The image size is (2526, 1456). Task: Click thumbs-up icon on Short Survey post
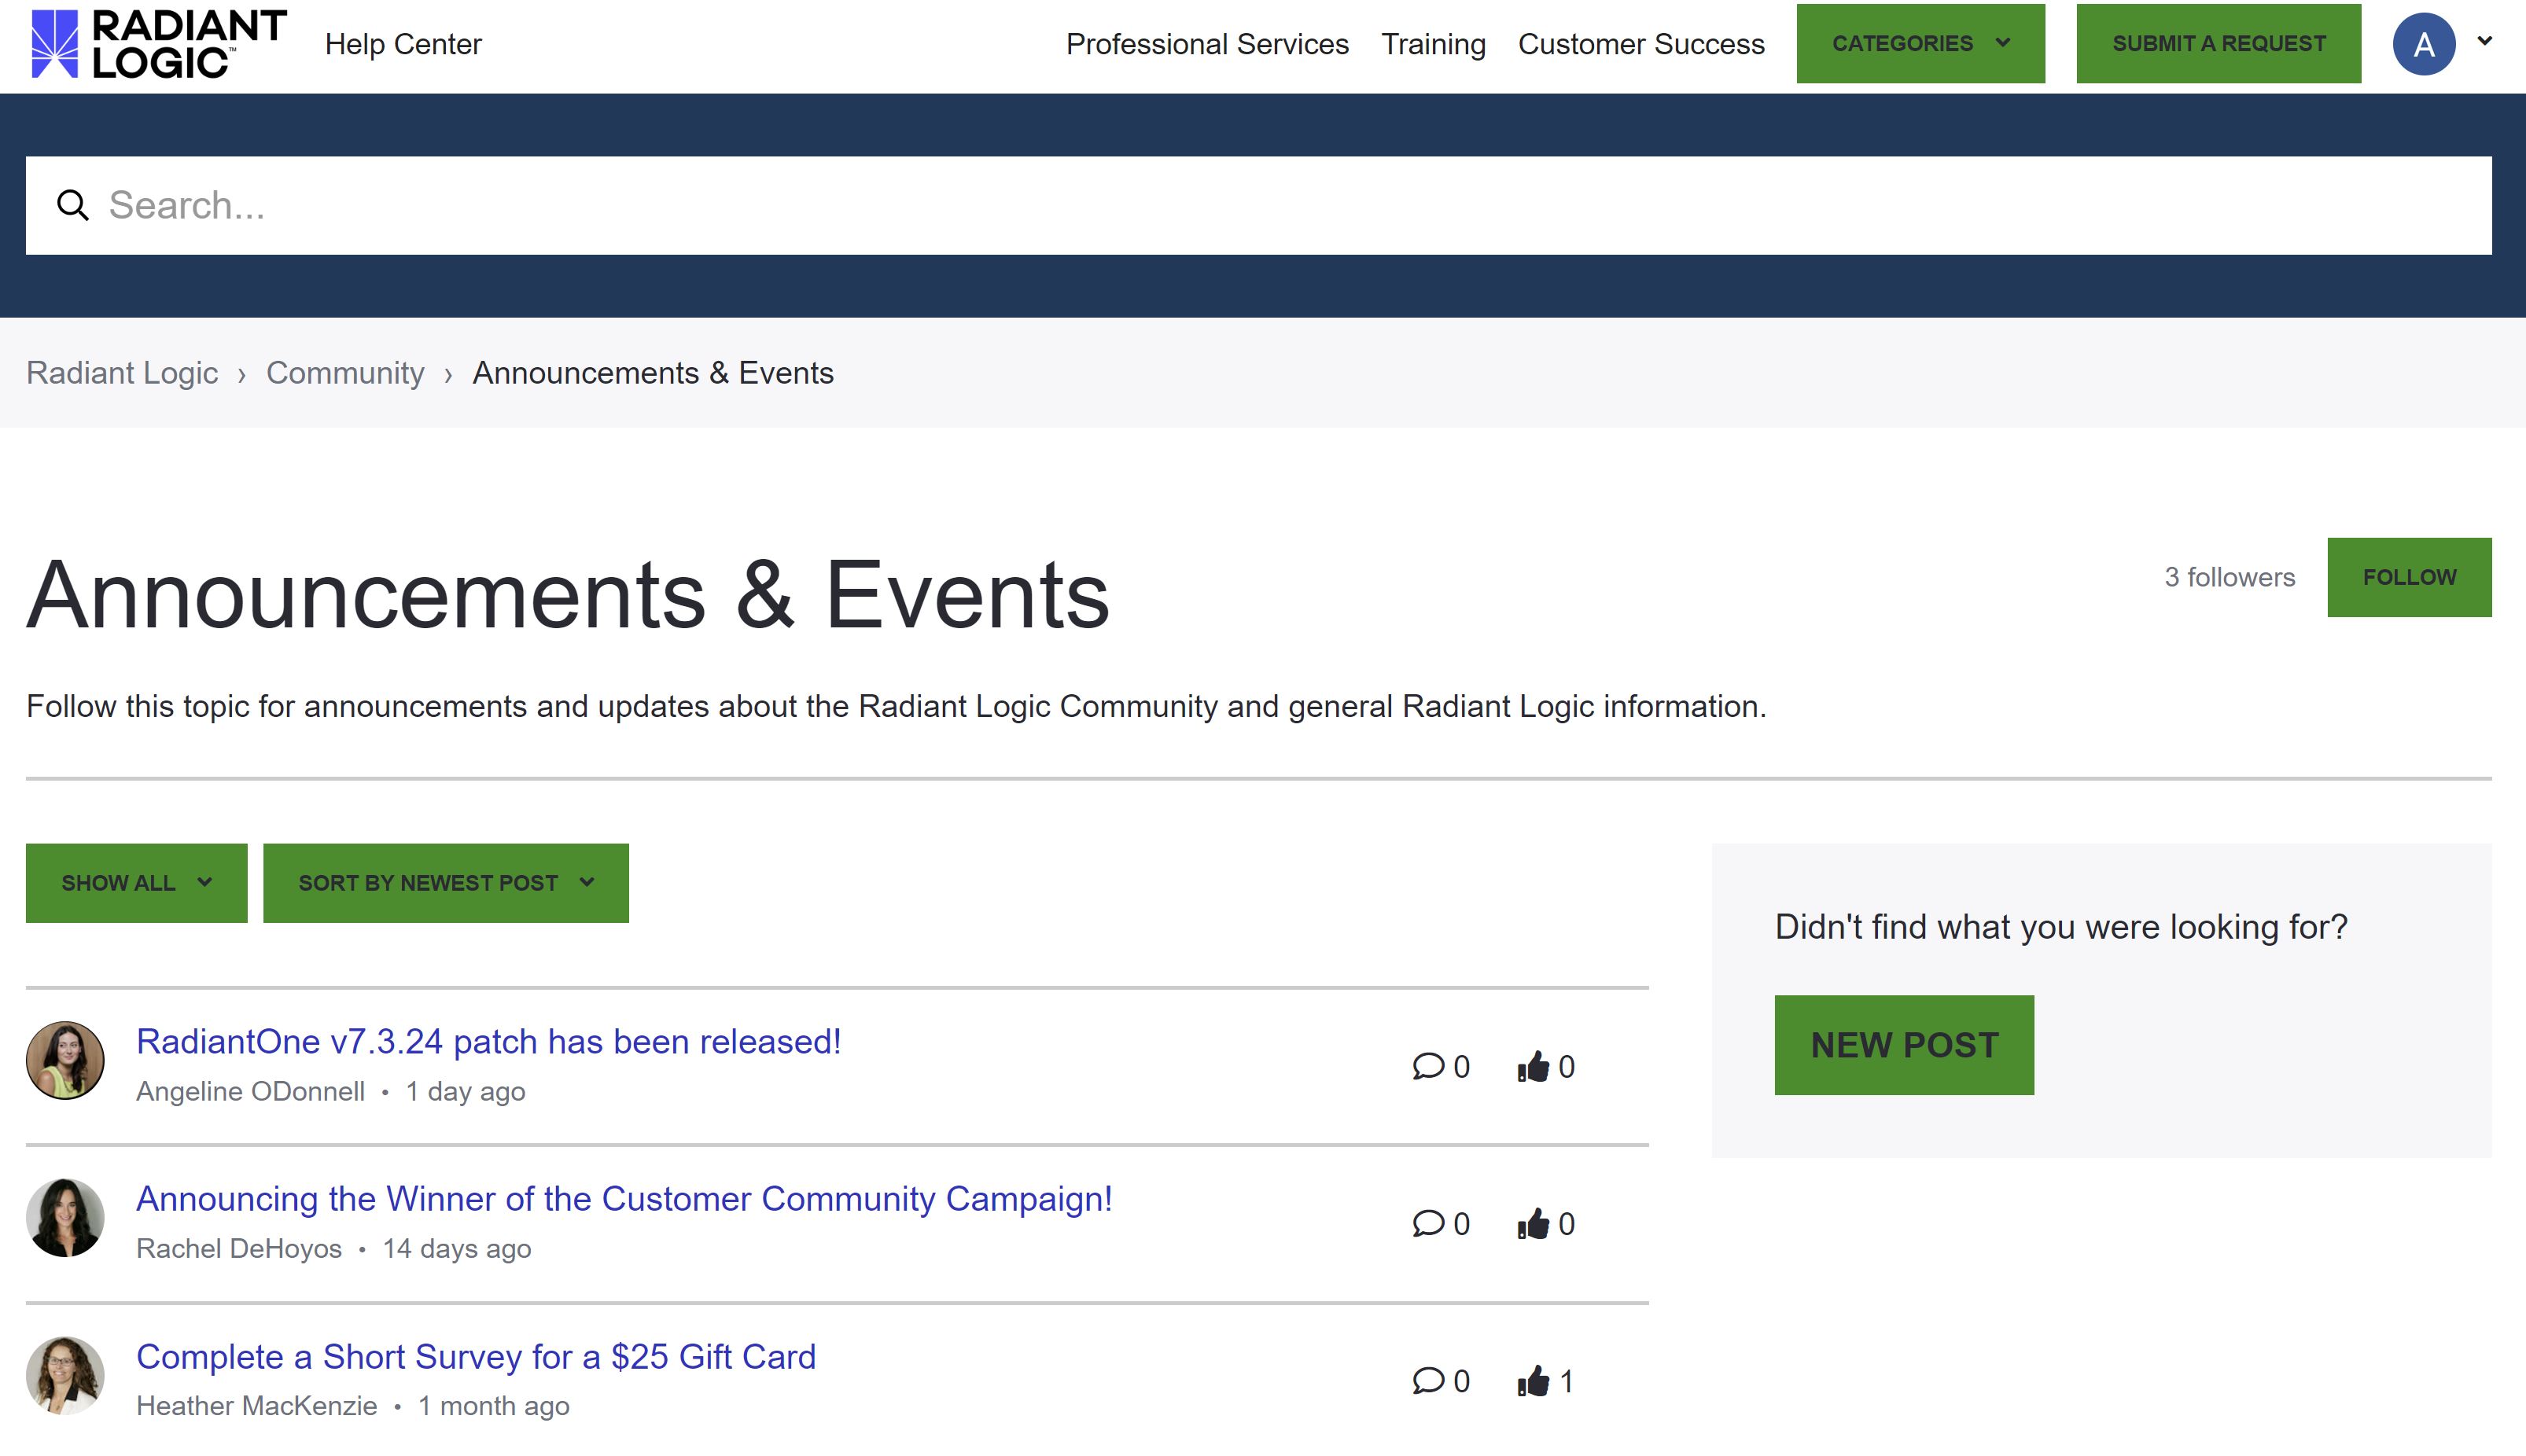1533,1381
